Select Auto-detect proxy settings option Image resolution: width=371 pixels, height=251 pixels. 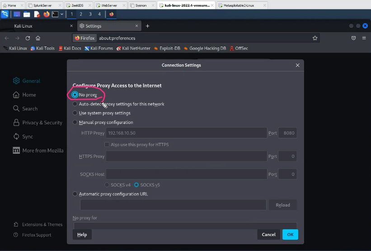[x=75, y=104]
